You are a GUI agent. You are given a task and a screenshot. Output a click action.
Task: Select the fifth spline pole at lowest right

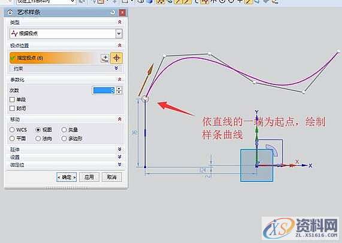(x=304, y=92)
